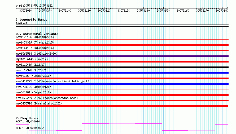Open gene ABCF1|NM_001025091 label
236x134 pixels.
coord(30,128)
